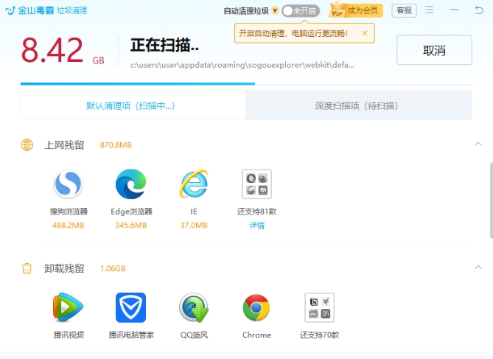
Task: Click the 取消 button
Action: (x=434, y=50)
